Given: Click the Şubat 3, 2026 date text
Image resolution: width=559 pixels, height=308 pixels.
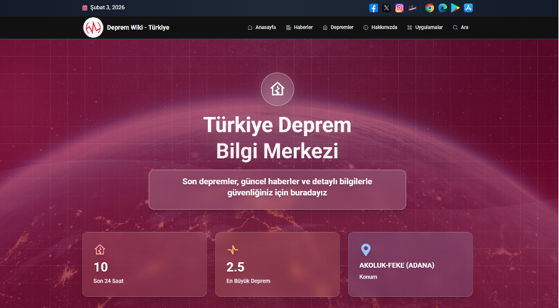Looking at the screenshot, I should coord(108,7).
